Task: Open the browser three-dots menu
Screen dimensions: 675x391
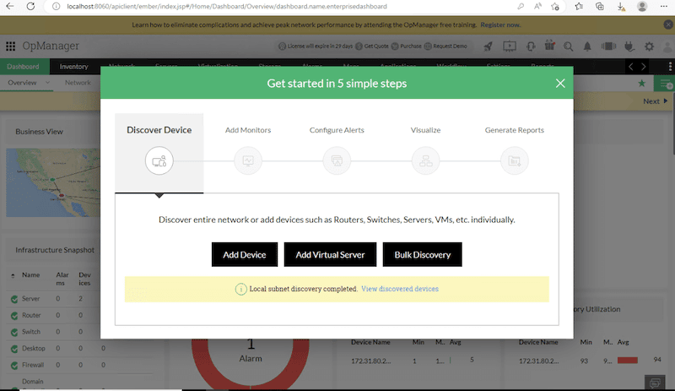Action: point(663,7)
